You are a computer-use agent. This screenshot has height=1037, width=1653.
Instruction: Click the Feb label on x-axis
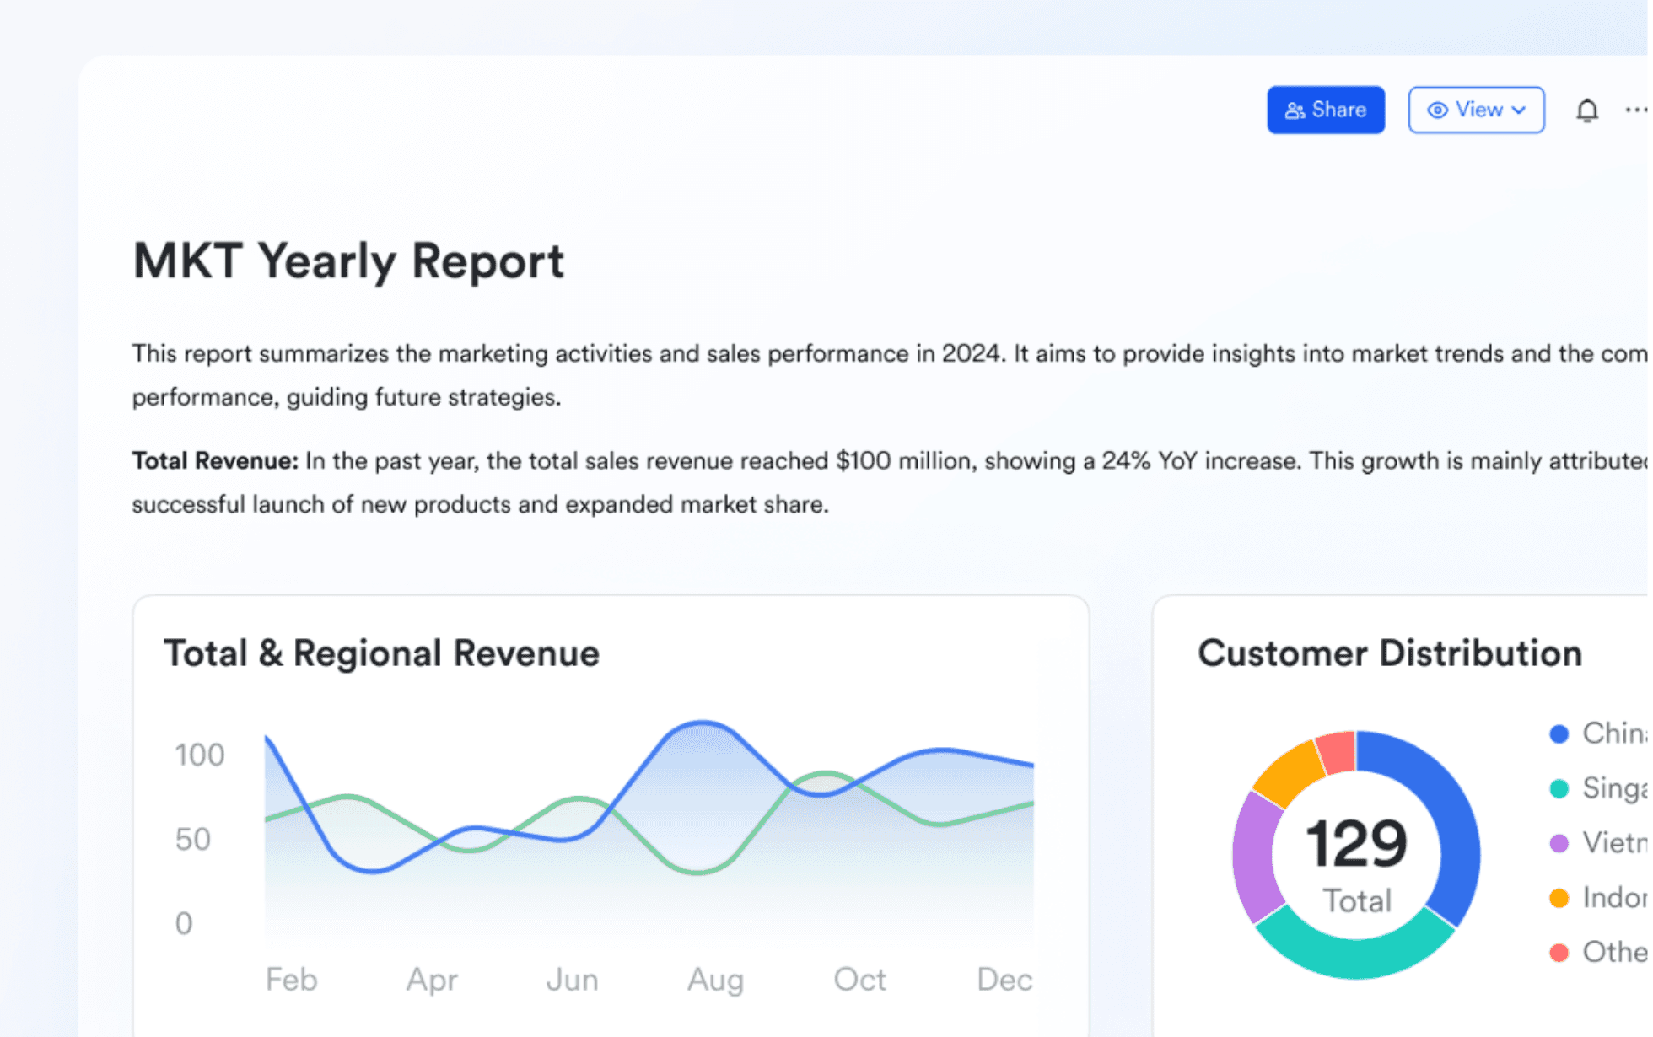(x=291, y=980)
